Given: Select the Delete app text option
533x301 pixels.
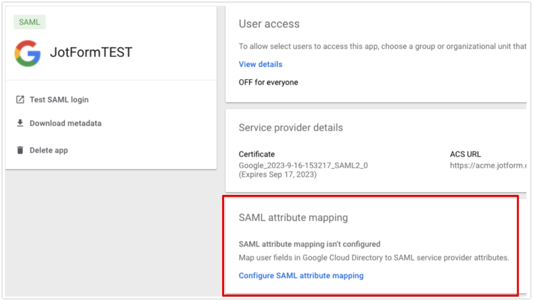Looking at the screenshot, I should (49, 150).
